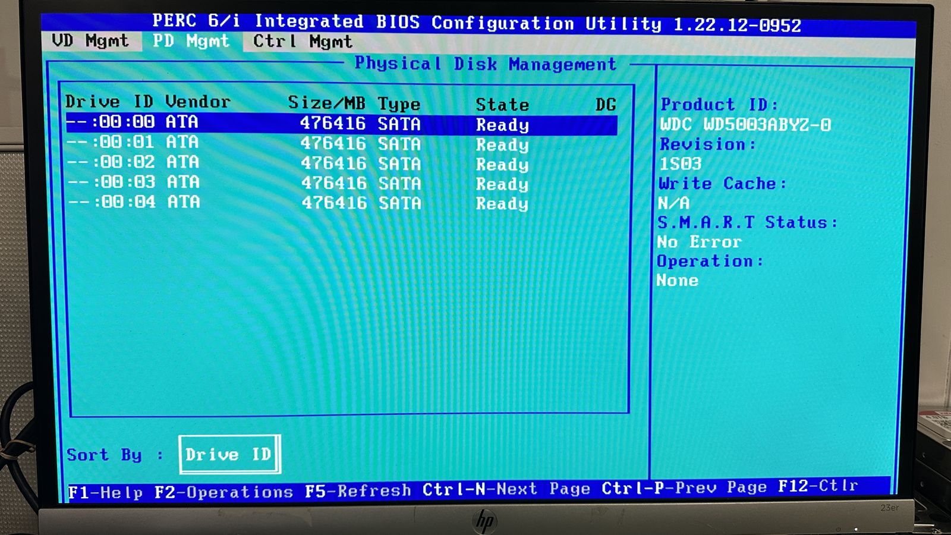Viewport: 951px width, 535px height.
Task: Click the S.M.A.R.T Status value No Error
Action: click(699, 242)
